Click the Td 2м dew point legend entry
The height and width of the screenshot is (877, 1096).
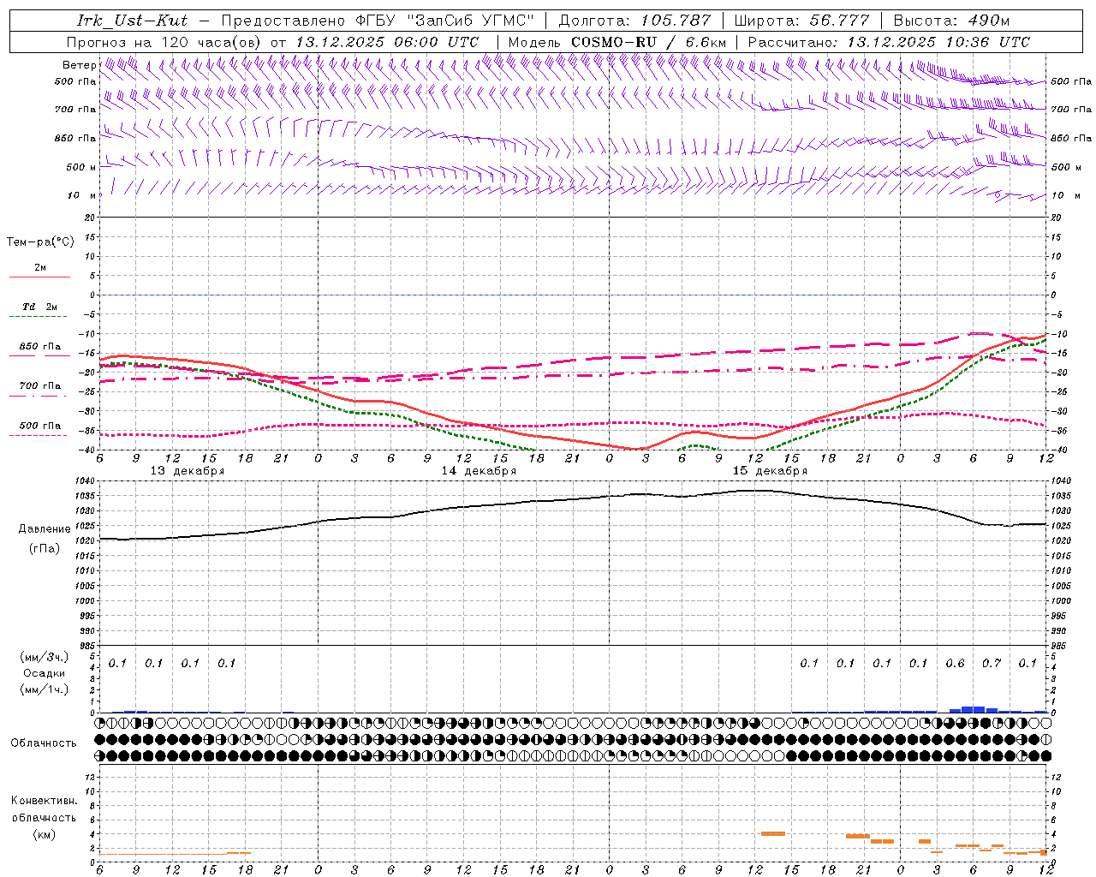pos(39,307)
